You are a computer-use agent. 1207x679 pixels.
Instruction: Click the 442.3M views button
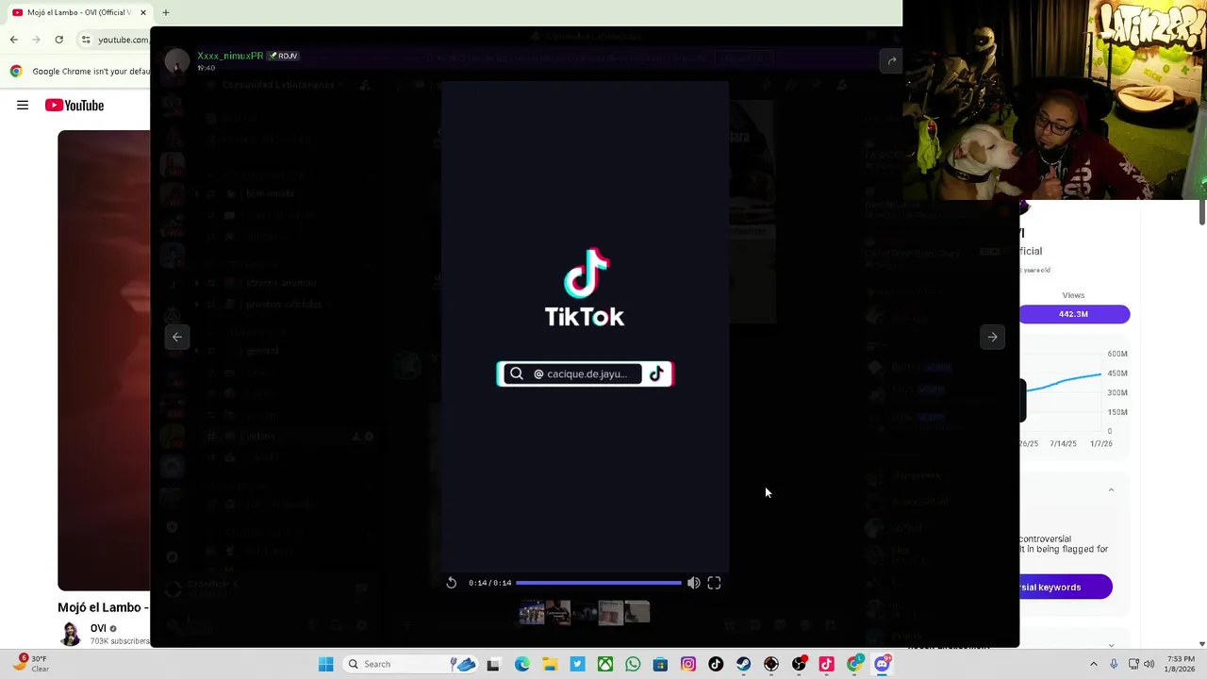coord(1074,314)
